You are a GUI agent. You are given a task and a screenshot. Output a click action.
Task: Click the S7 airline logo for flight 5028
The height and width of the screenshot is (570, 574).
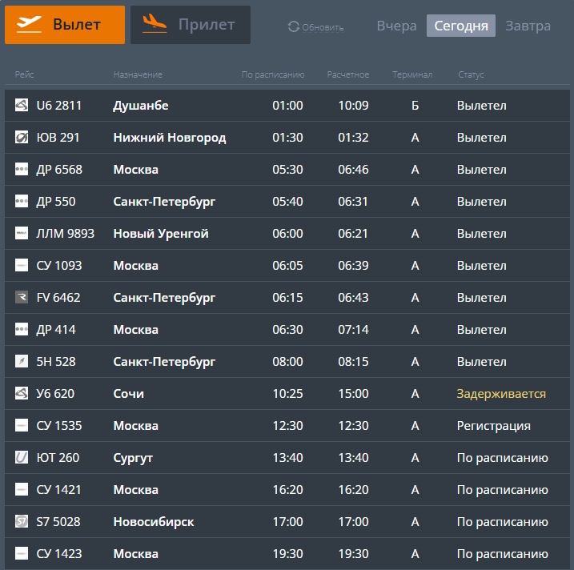coord(22,522)
